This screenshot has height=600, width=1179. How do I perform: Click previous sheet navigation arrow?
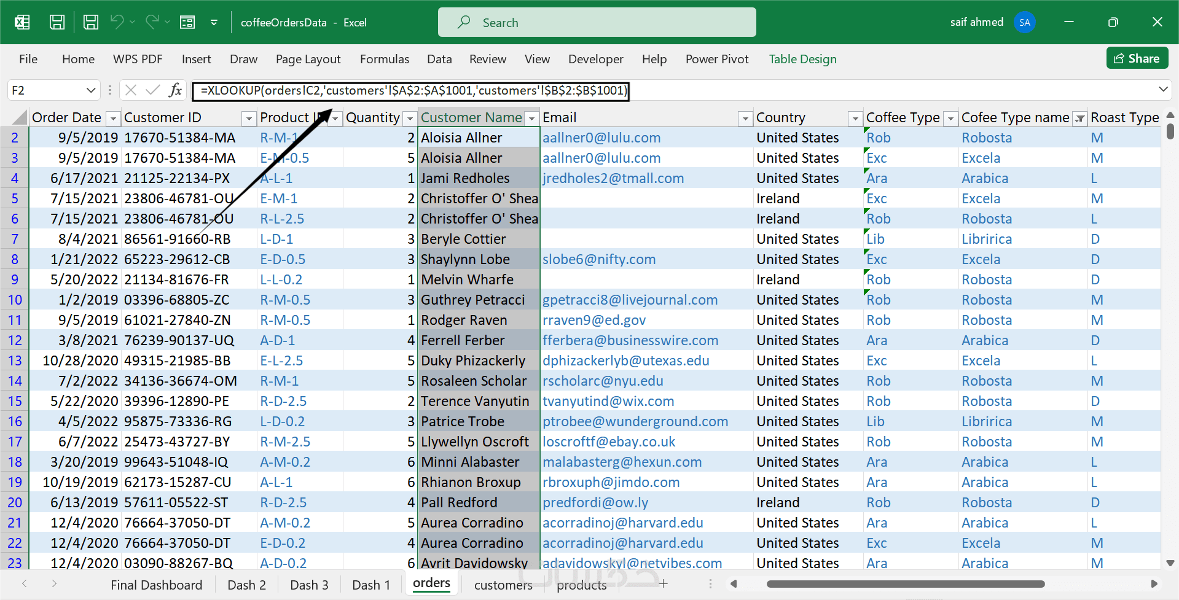(x=24, y=583)
